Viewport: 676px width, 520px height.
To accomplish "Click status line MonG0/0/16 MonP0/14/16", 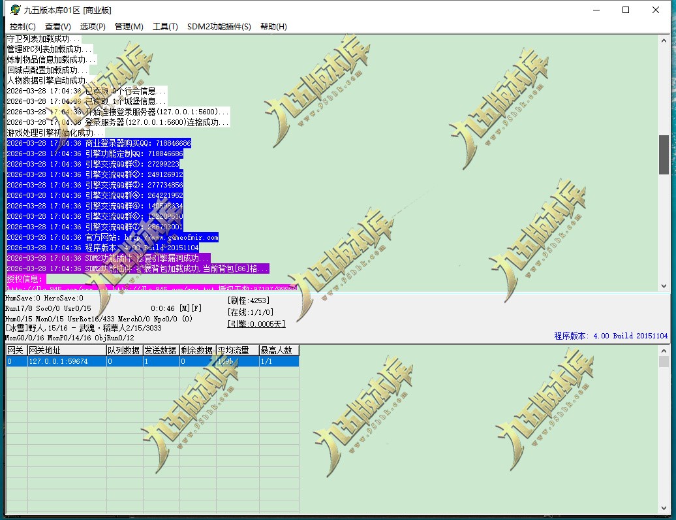I will (x=69, y=338).
